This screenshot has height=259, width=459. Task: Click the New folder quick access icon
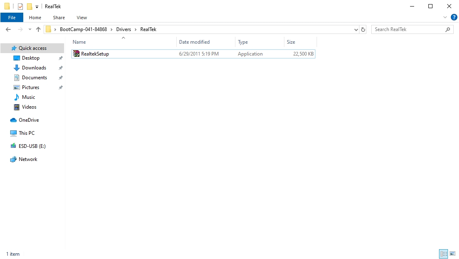tap(29, 6)
